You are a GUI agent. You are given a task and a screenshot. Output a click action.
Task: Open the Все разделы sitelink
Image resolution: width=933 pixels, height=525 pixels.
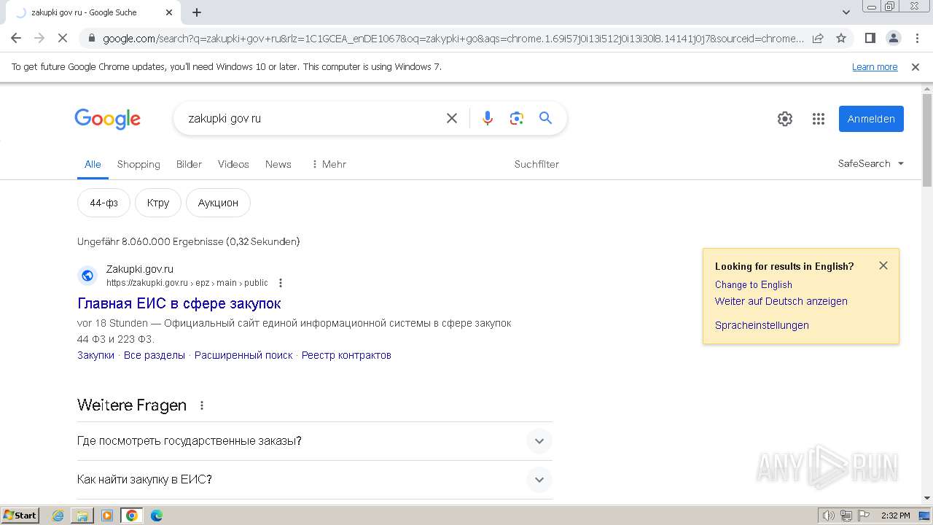tap(155, 355)
